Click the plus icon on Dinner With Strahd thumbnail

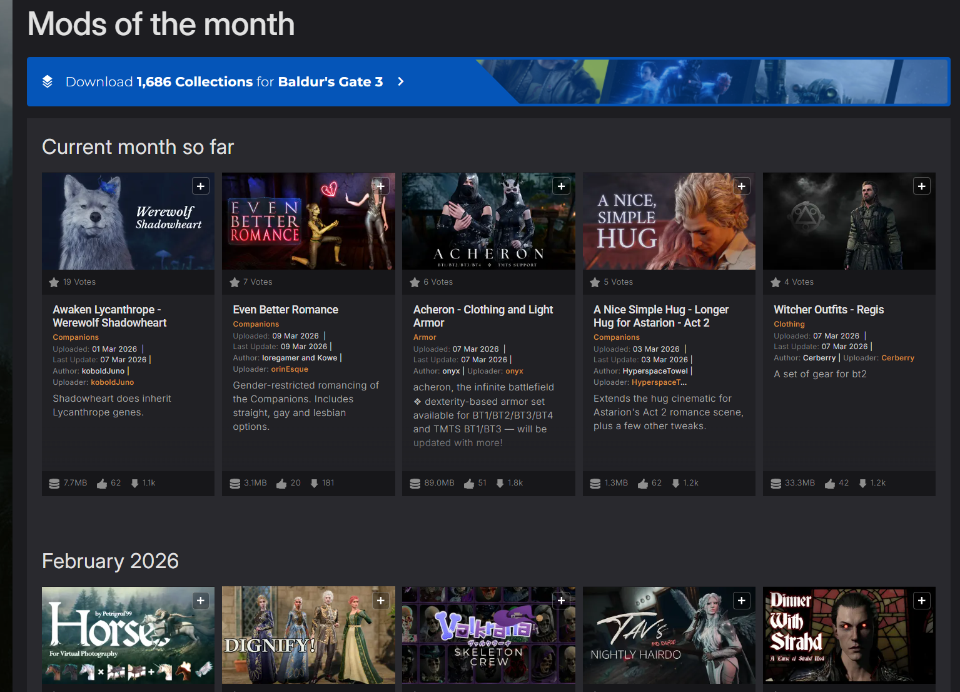(x=922, y=601)
